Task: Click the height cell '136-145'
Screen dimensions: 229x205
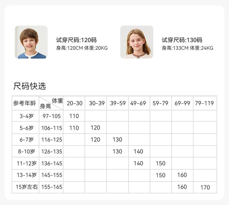Action: 52,164
